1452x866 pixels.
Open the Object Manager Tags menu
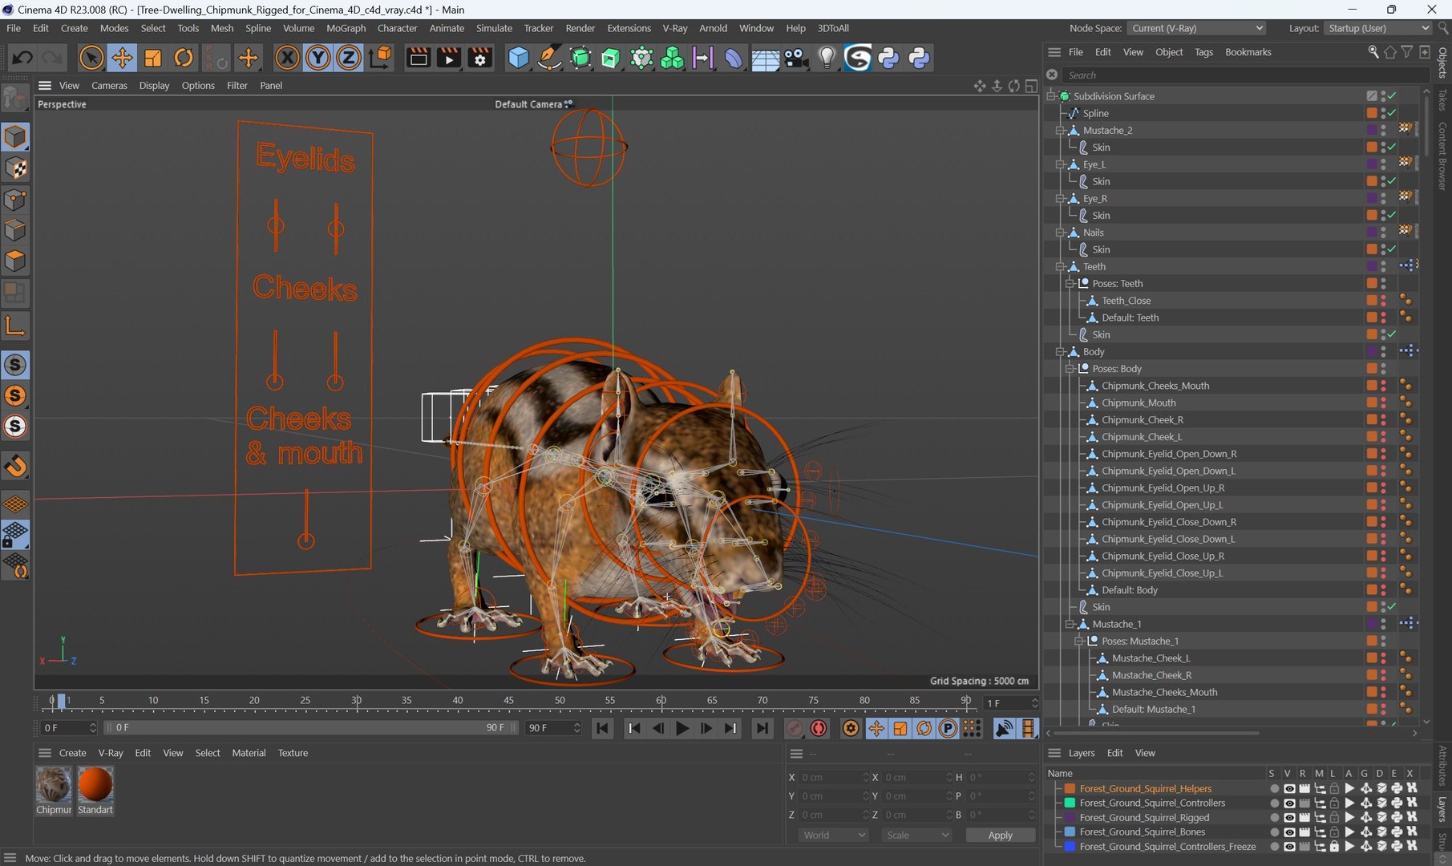(1203, 52)
